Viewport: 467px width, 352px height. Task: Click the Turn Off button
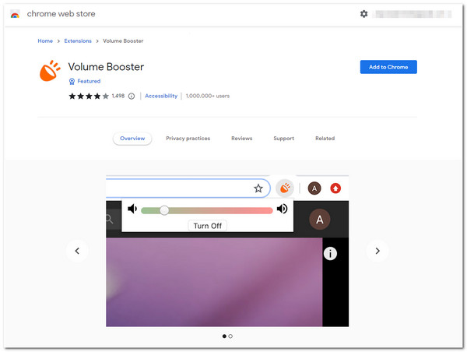[x=208, y=226]
